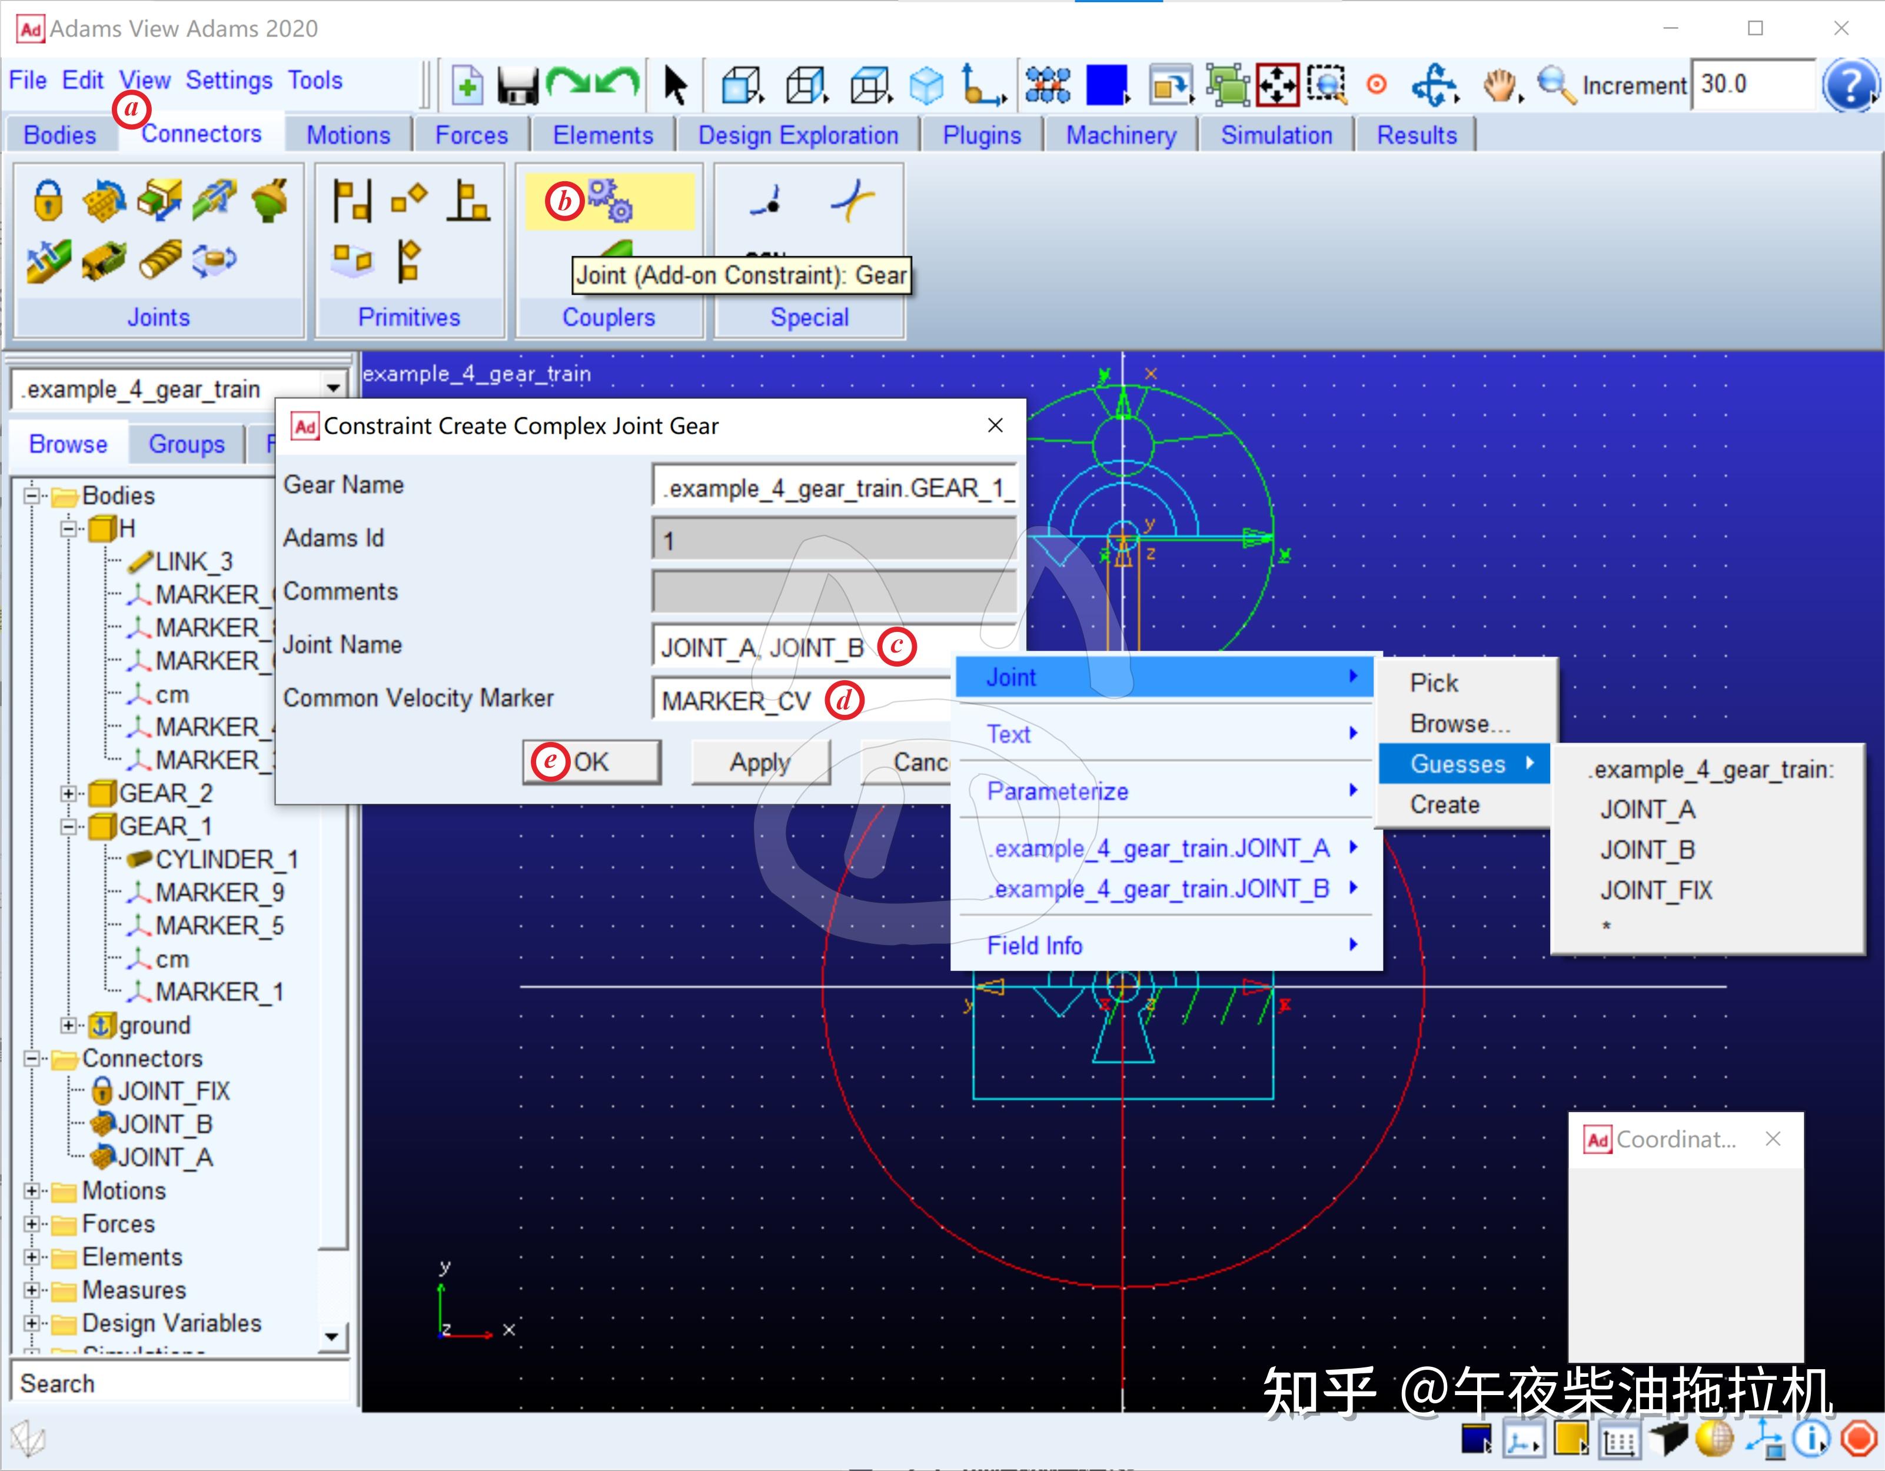This screenshot has width=1885, height=1471.
Task: Close the Coordinat... window
Action: [x=1773, y=1139]
